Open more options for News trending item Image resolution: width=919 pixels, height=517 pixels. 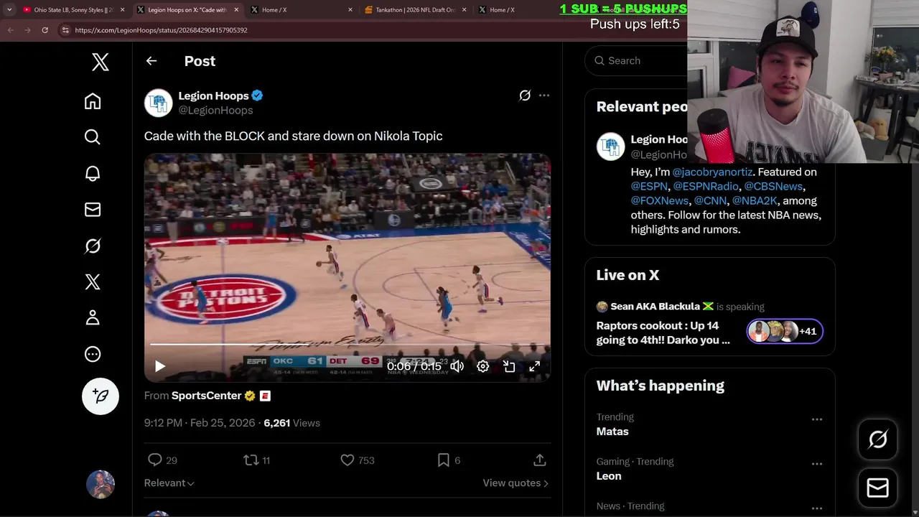[x=817, y=508]
